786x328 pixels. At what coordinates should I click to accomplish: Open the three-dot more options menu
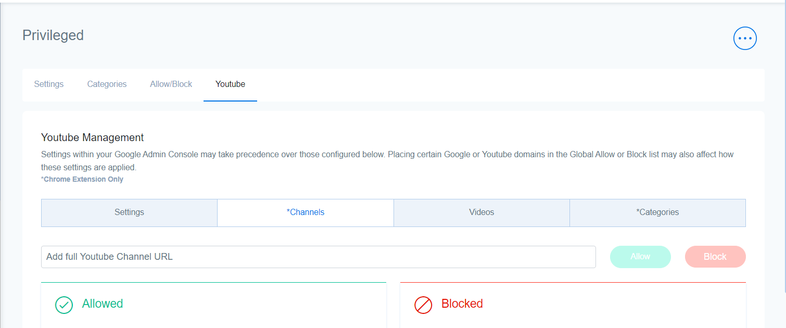(745, 38)
